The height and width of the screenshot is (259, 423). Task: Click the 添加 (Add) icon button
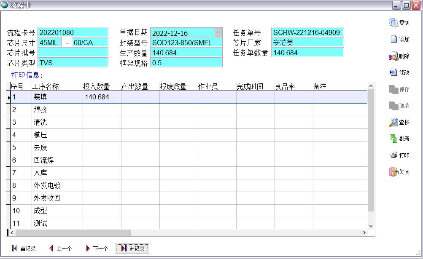coord(399,39)
